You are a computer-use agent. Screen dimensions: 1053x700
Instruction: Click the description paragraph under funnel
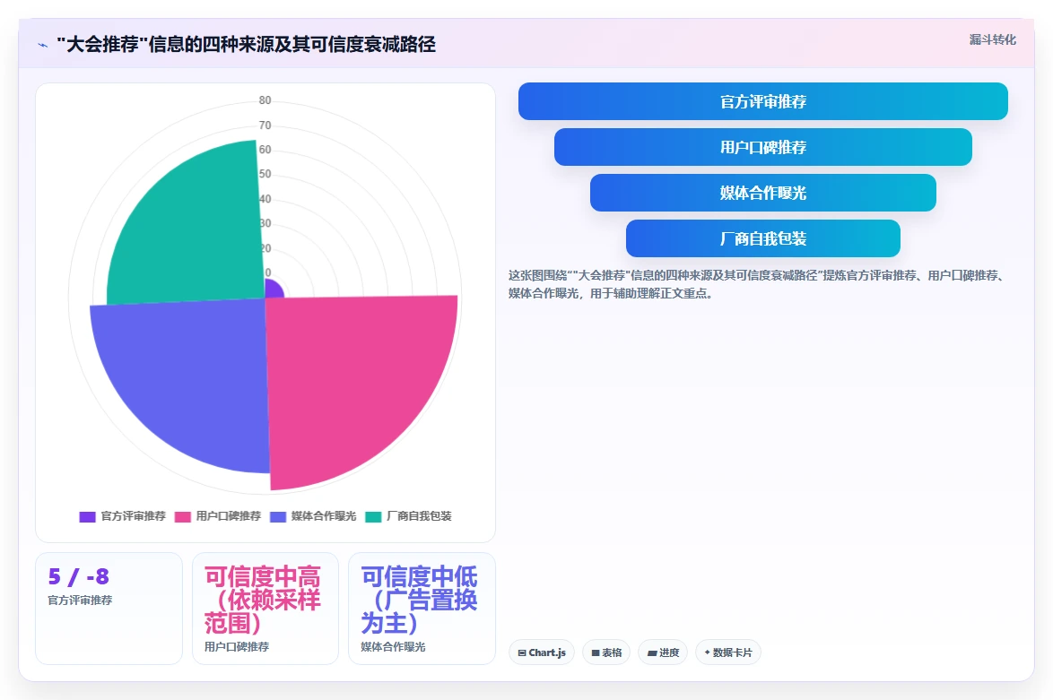(x=758, y=284)
